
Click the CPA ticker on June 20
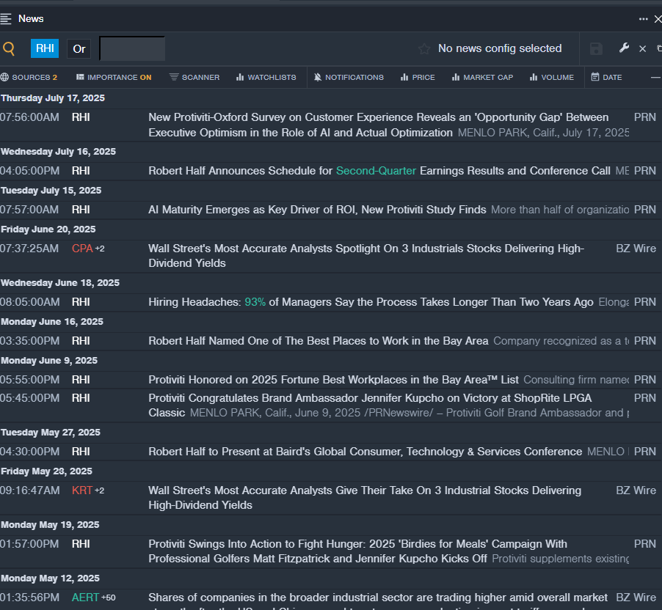(x=82, y=249)
